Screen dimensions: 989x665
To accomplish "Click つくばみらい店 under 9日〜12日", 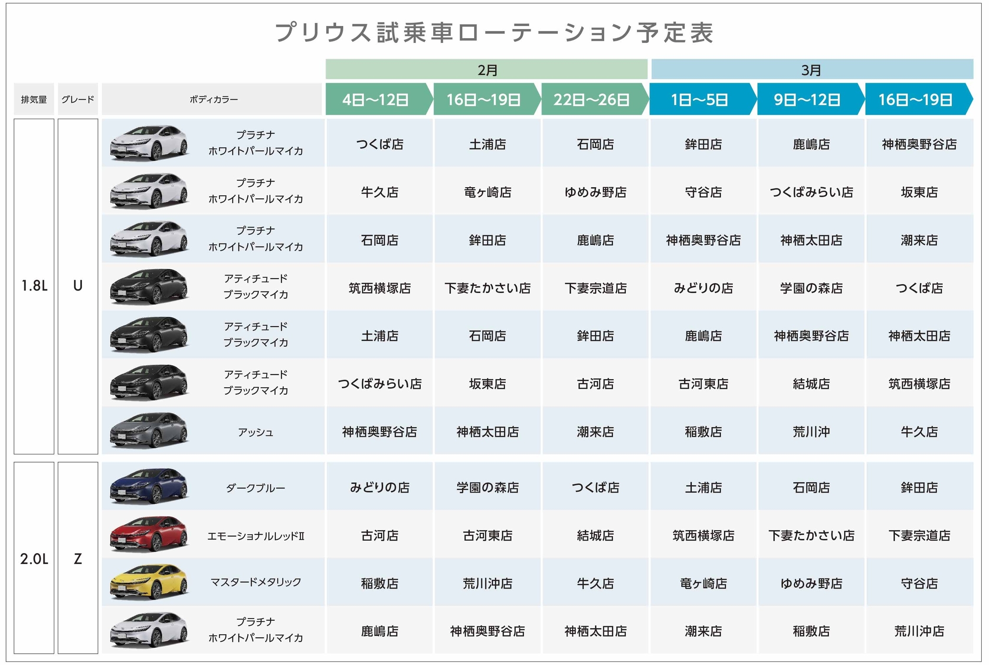I will tap(811, 192).
